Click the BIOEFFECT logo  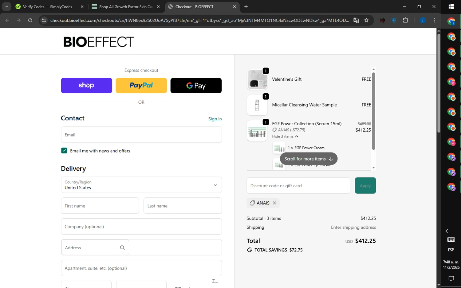tap(99, 42)
